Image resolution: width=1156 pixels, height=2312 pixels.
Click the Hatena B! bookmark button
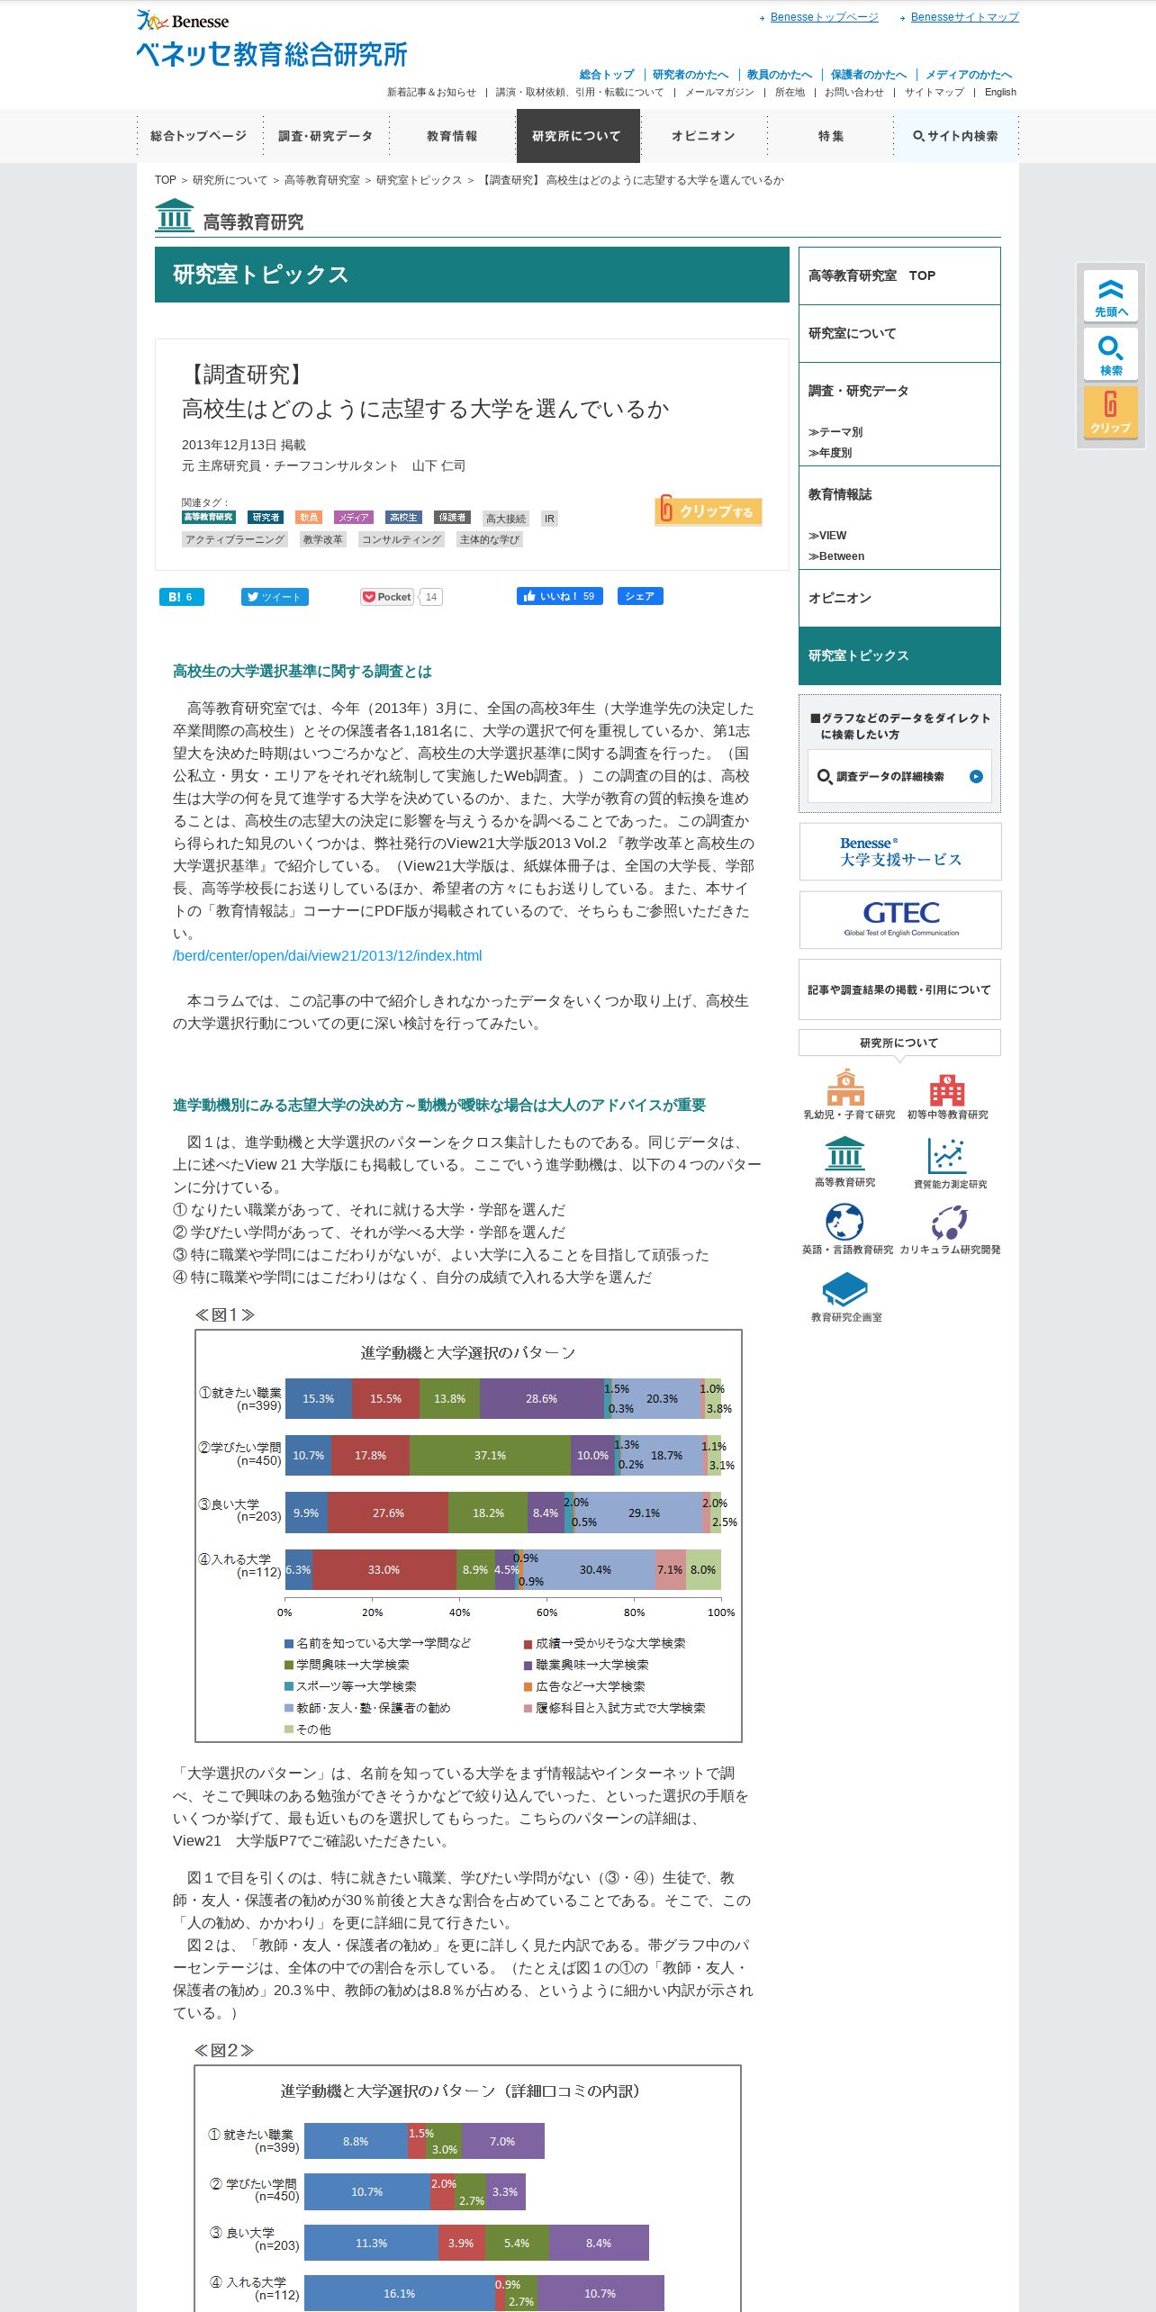[181, 597]
